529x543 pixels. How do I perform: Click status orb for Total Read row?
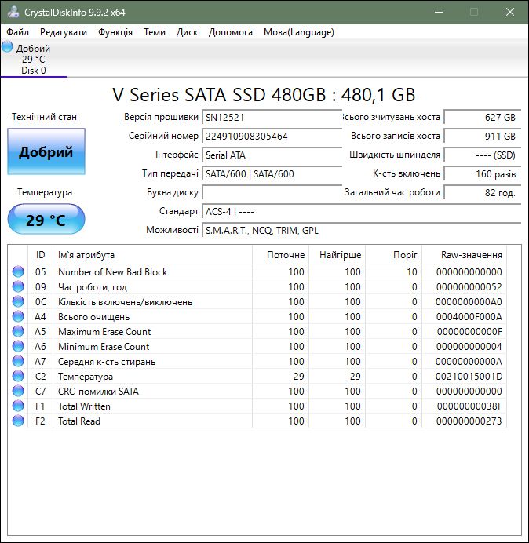[18, 421]
